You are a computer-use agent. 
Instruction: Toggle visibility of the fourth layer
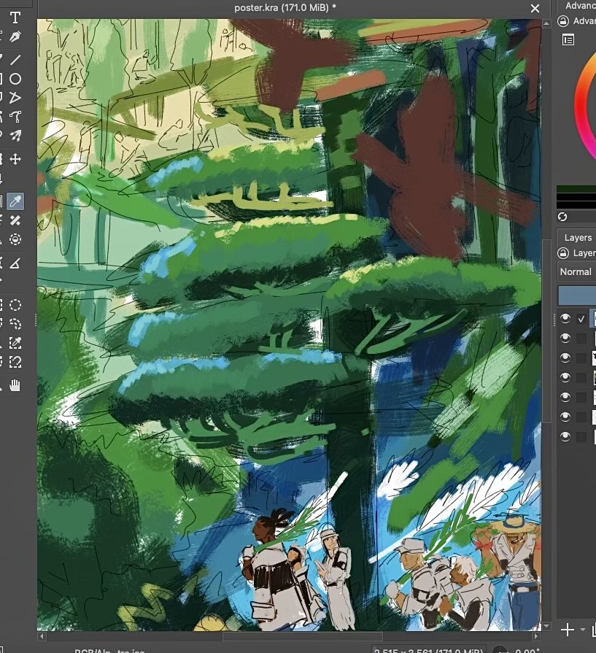click(565, 377)
